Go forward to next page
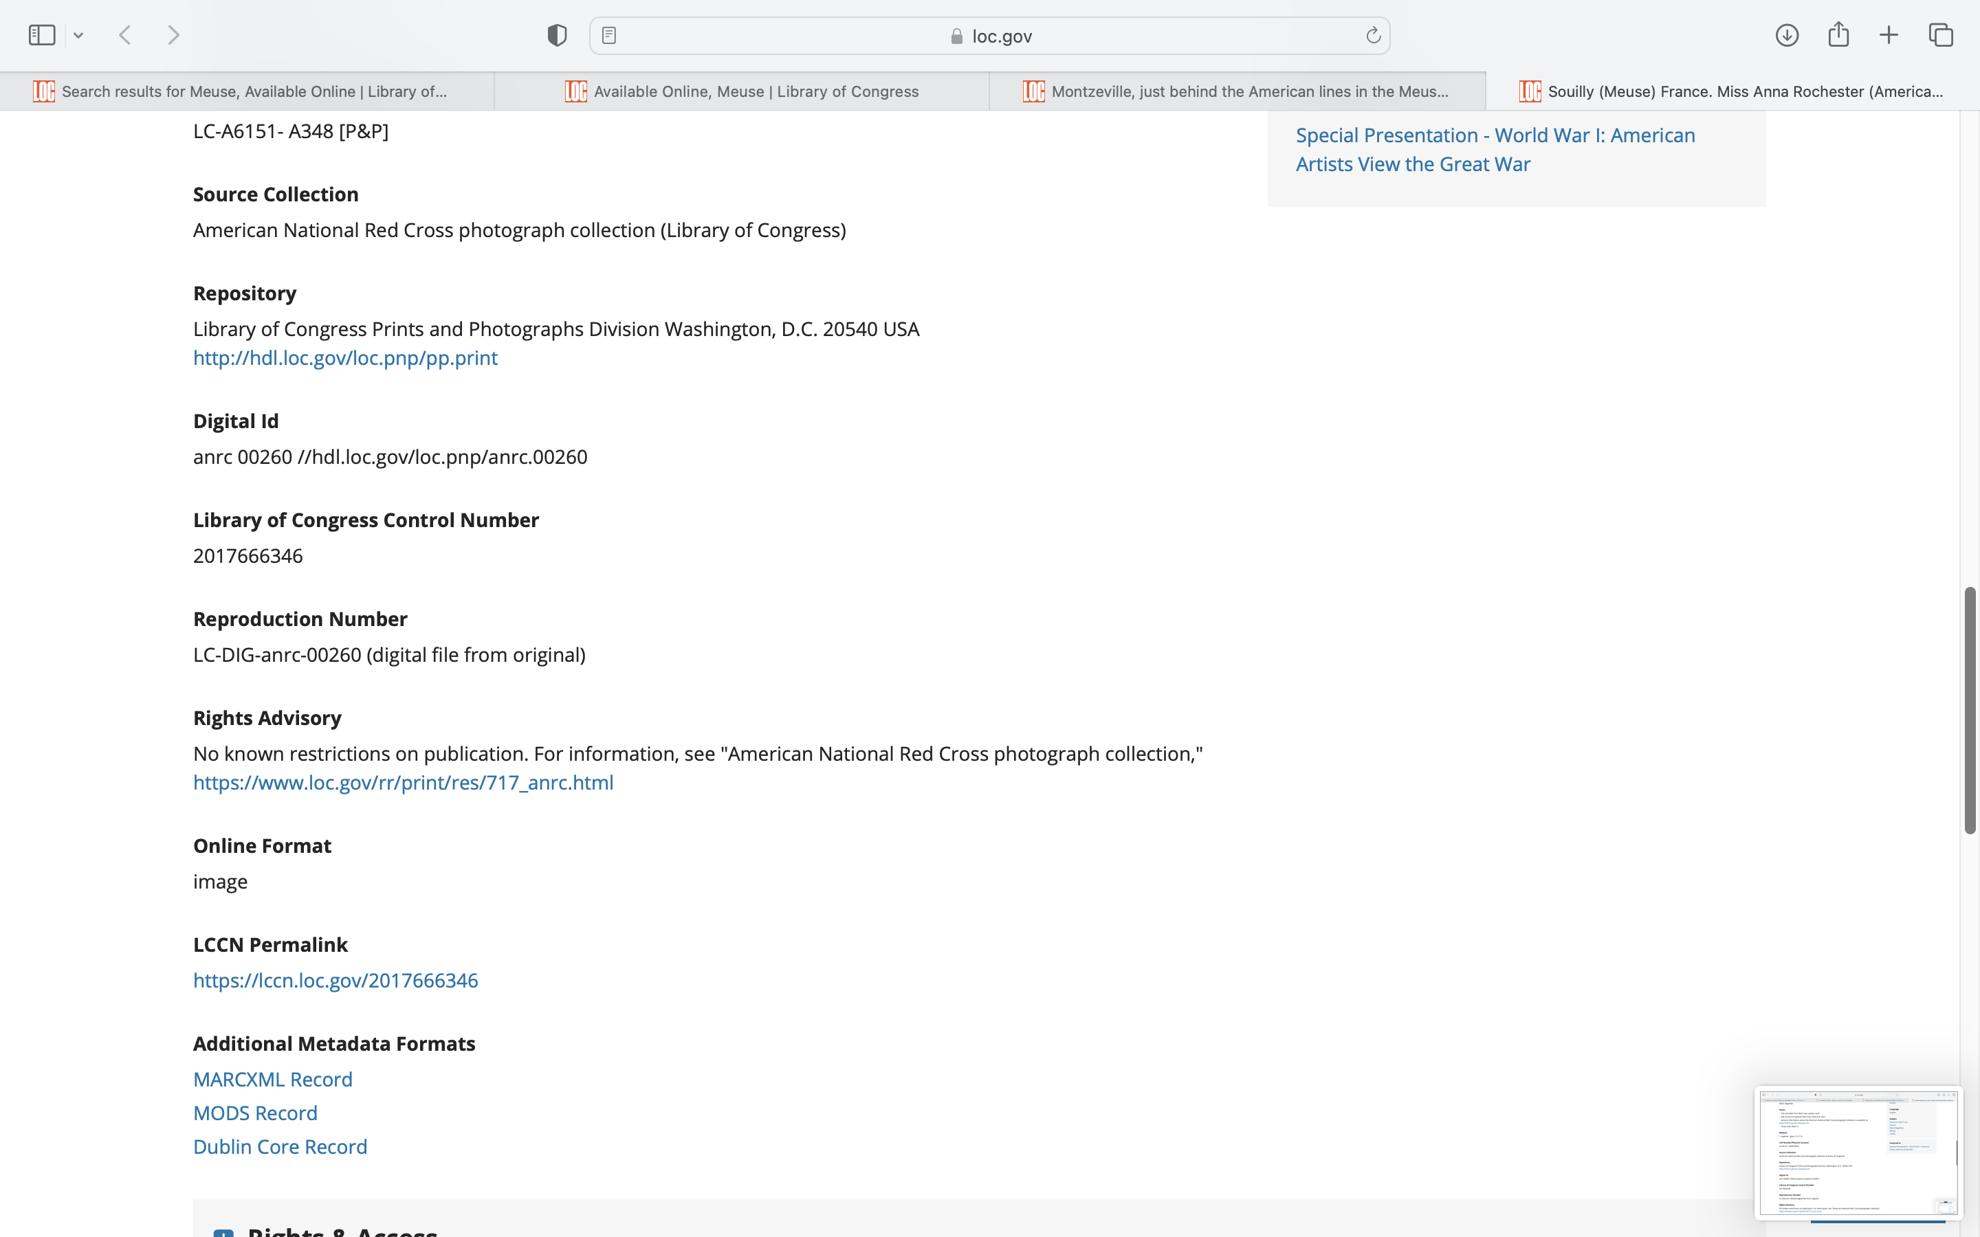Viewport: 1980px width, 1237px height. 173,35
